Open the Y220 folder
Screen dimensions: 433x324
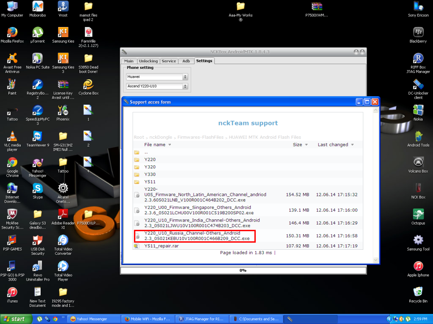[150, 160]
